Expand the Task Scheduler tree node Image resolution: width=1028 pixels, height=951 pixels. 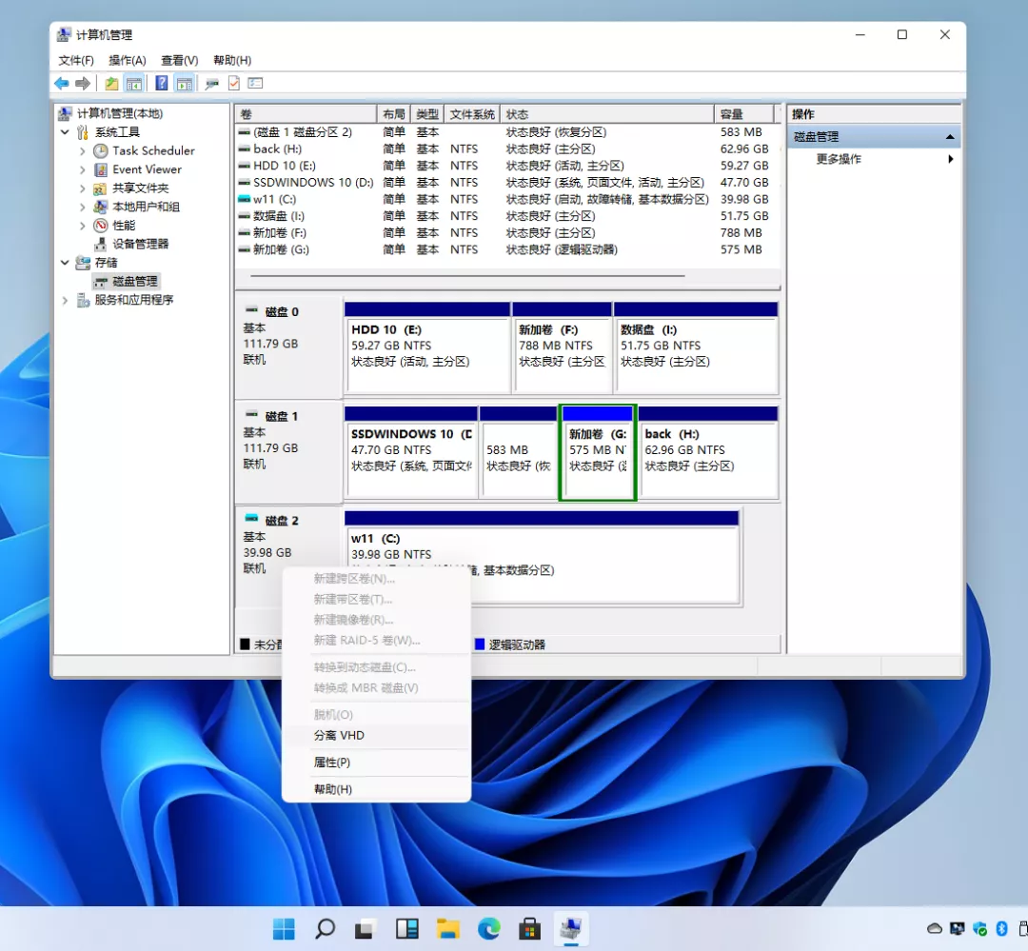point(83,151)
